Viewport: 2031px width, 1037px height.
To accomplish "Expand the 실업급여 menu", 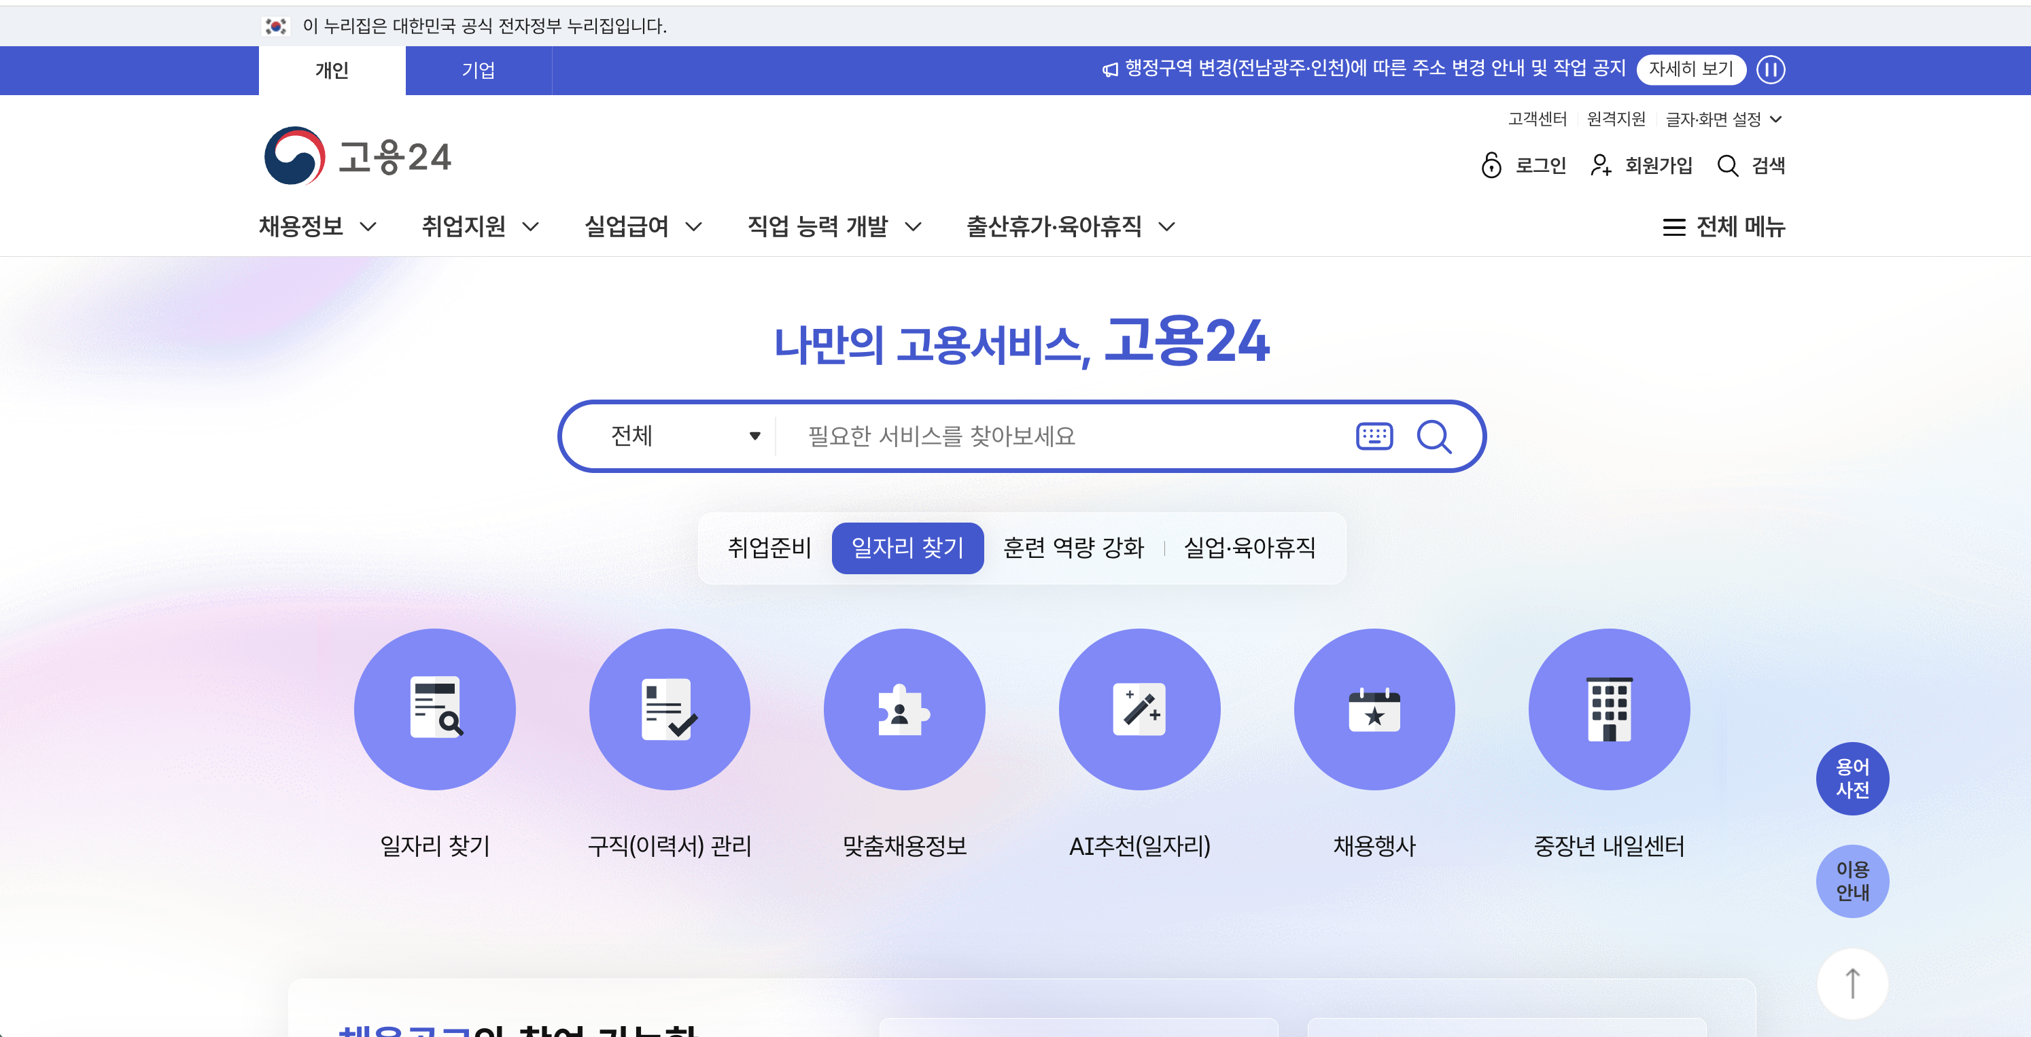I will [x=644, y=227].
